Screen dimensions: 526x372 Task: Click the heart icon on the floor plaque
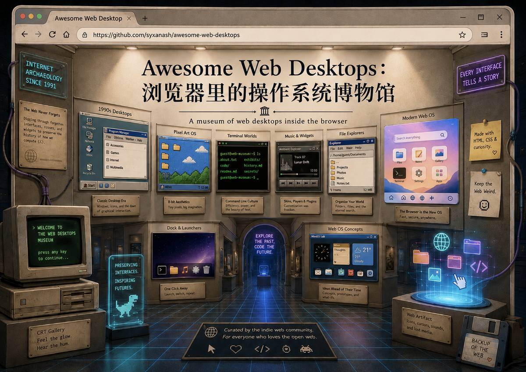pyautogui.click(x=236, y=349)
